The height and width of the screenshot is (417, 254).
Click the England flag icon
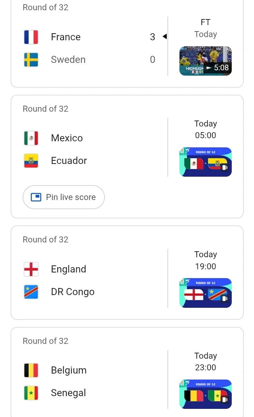[31, 269]
